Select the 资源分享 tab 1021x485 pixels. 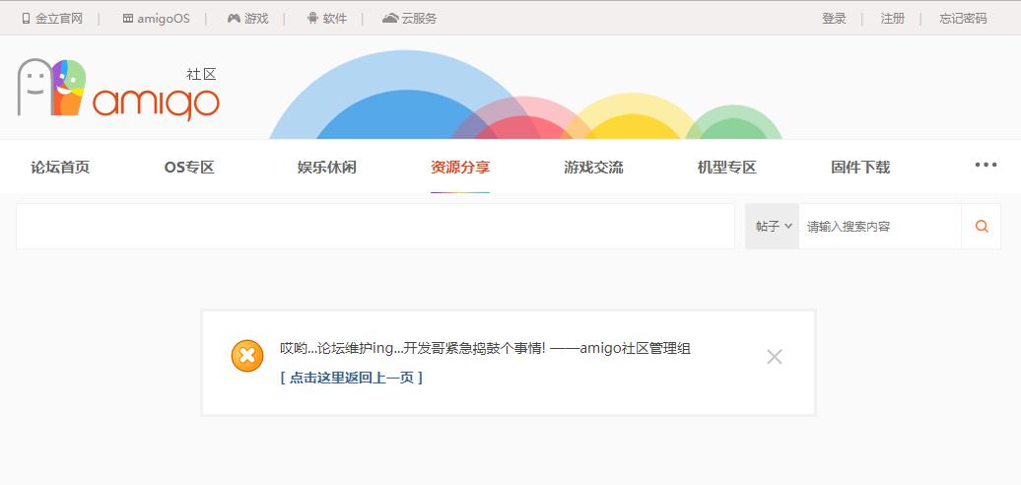(460, 168)
